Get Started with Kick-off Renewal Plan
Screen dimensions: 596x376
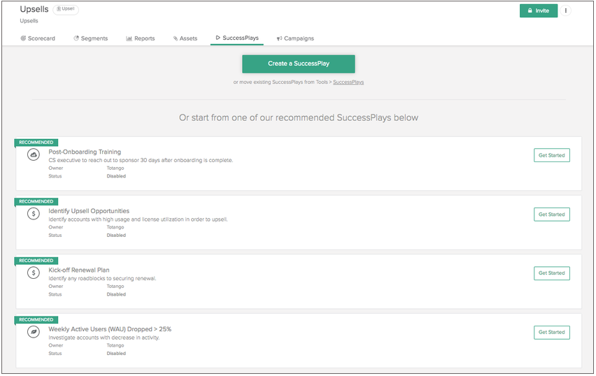coord(551,273)
